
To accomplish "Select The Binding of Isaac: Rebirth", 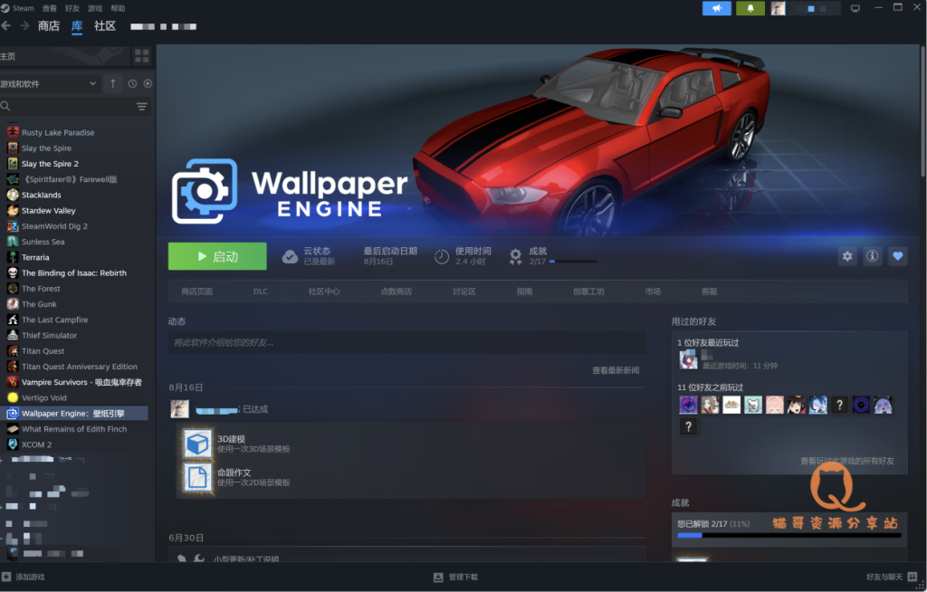I will [x=74, y=273].
